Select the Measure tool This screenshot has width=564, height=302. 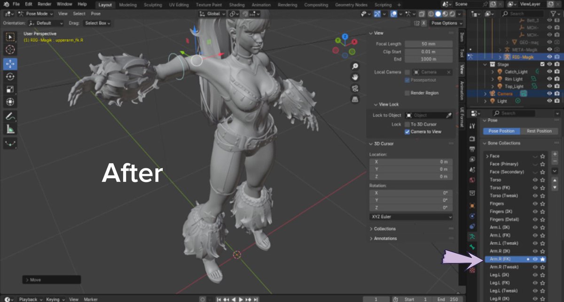(x=10, y=129)
